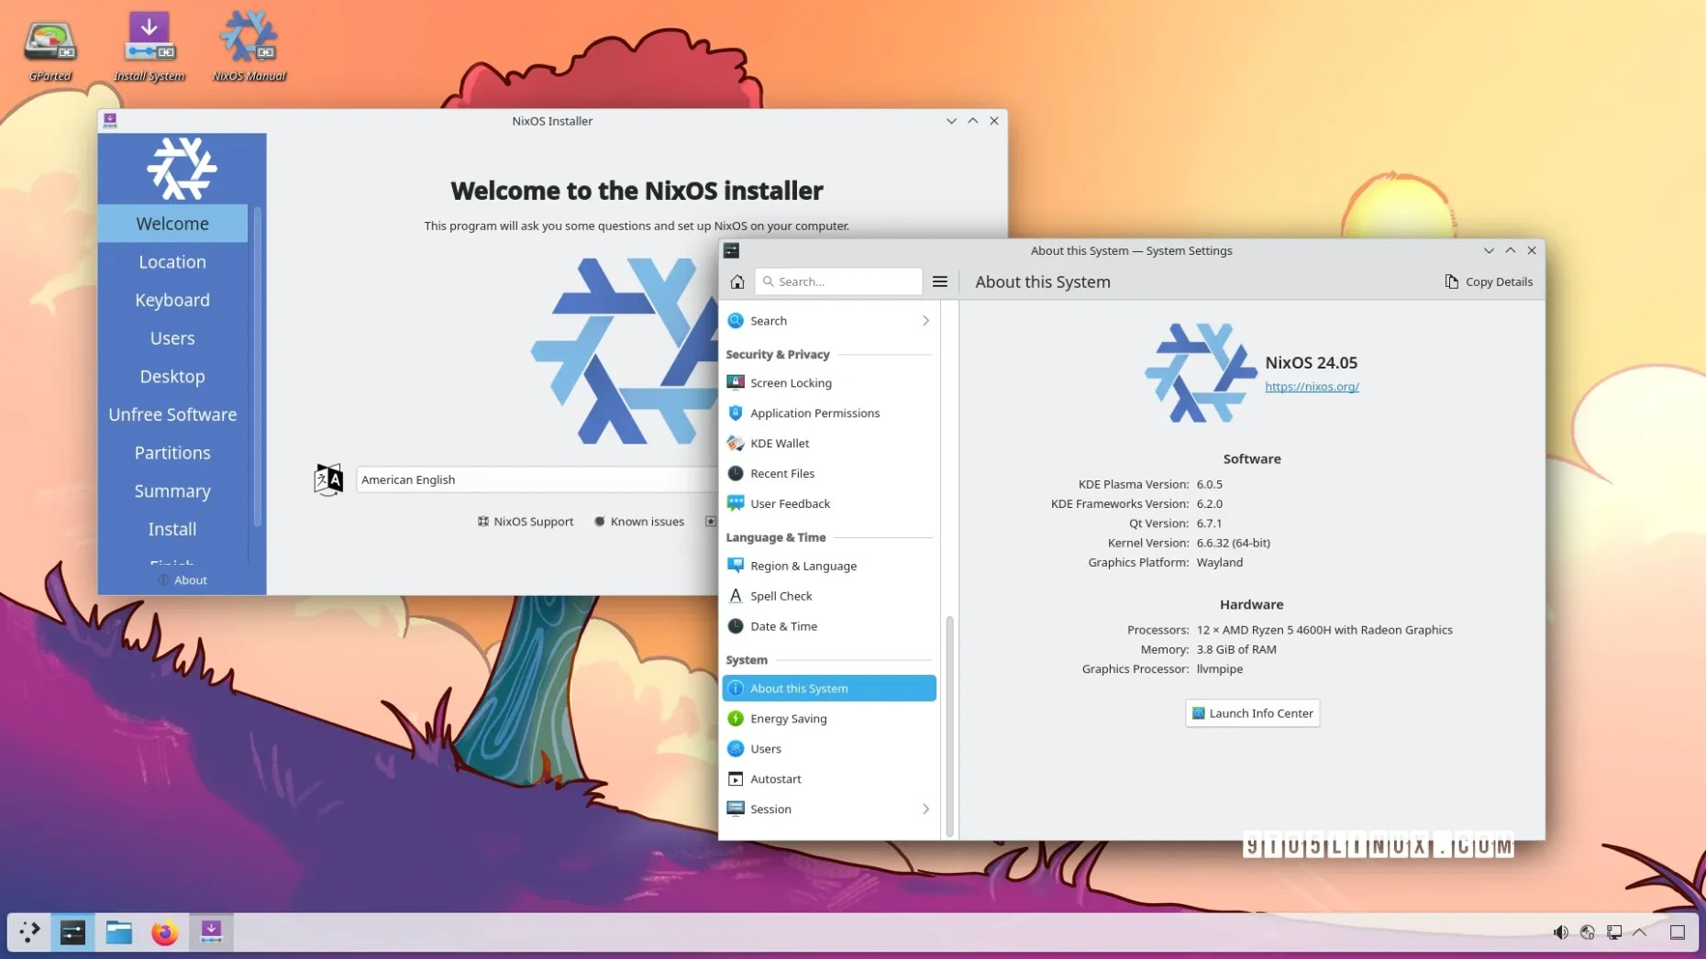Open the volume control in system tray

click(x=1560, y=932)
